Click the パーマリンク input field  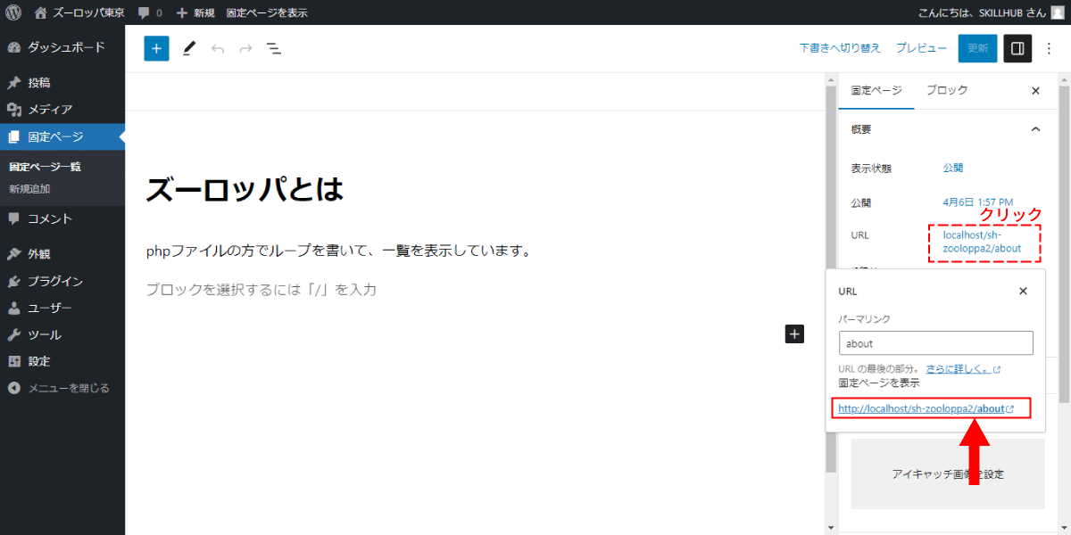pyautogui.click(x=936, y=343)
